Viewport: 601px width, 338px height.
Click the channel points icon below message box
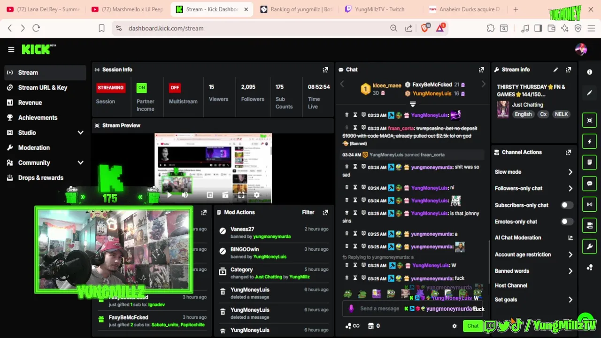tap(352, 326)
